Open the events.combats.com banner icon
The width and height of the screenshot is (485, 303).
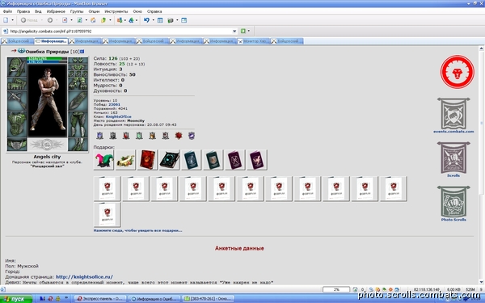tap(453, 114)
